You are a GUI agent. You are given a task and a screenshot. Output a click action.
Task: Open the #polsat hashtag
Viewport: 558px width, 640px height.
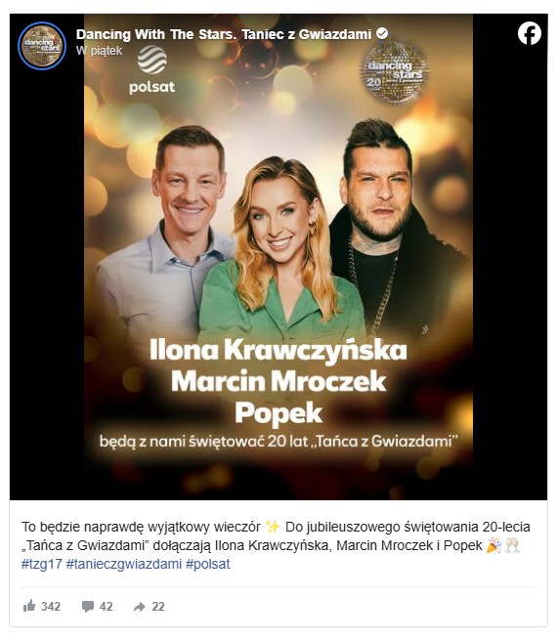click(207, 564)
